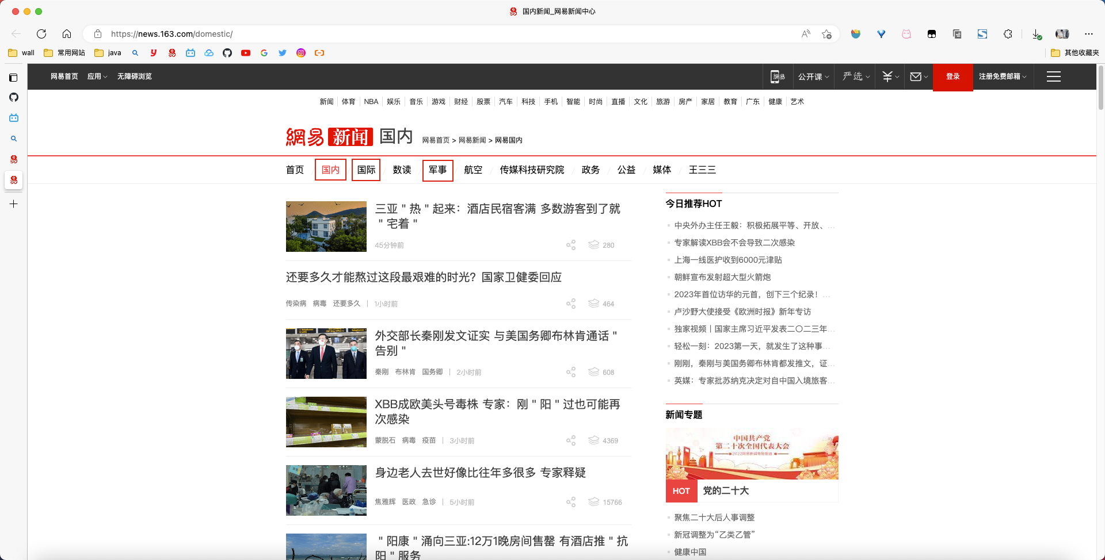Image resolution: width=1105 pixels, height=560 pixels.
Task: Click the 网易新闻 logo
Action: coord(329,137)
